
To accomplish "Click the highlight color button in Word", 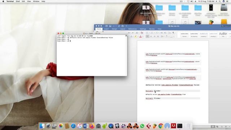I will 135,36.
